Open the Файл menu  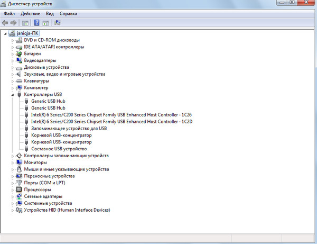(x=9, y=14)
